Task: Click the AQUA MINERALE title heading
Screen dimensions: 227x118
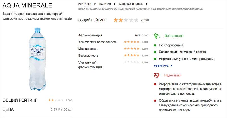Action: click(27, 5)
